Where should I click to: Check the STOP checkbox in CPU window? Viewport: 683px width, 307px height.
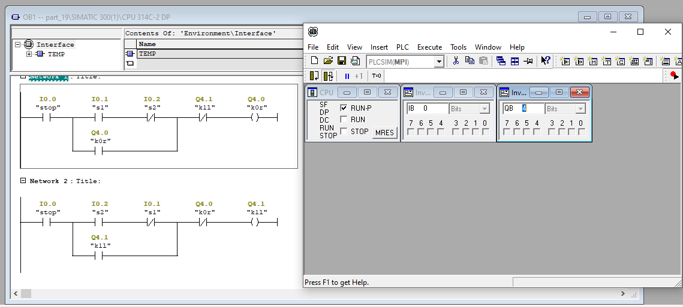[x=344, y=131]
